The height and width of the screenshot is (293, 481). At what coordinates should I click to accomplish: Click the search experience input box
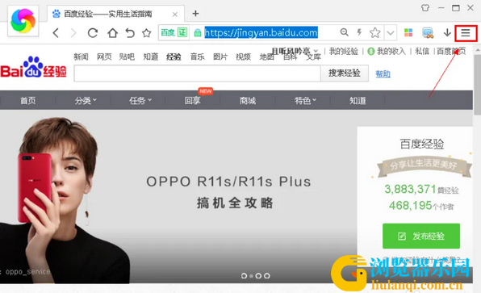(x=197, y=73)
